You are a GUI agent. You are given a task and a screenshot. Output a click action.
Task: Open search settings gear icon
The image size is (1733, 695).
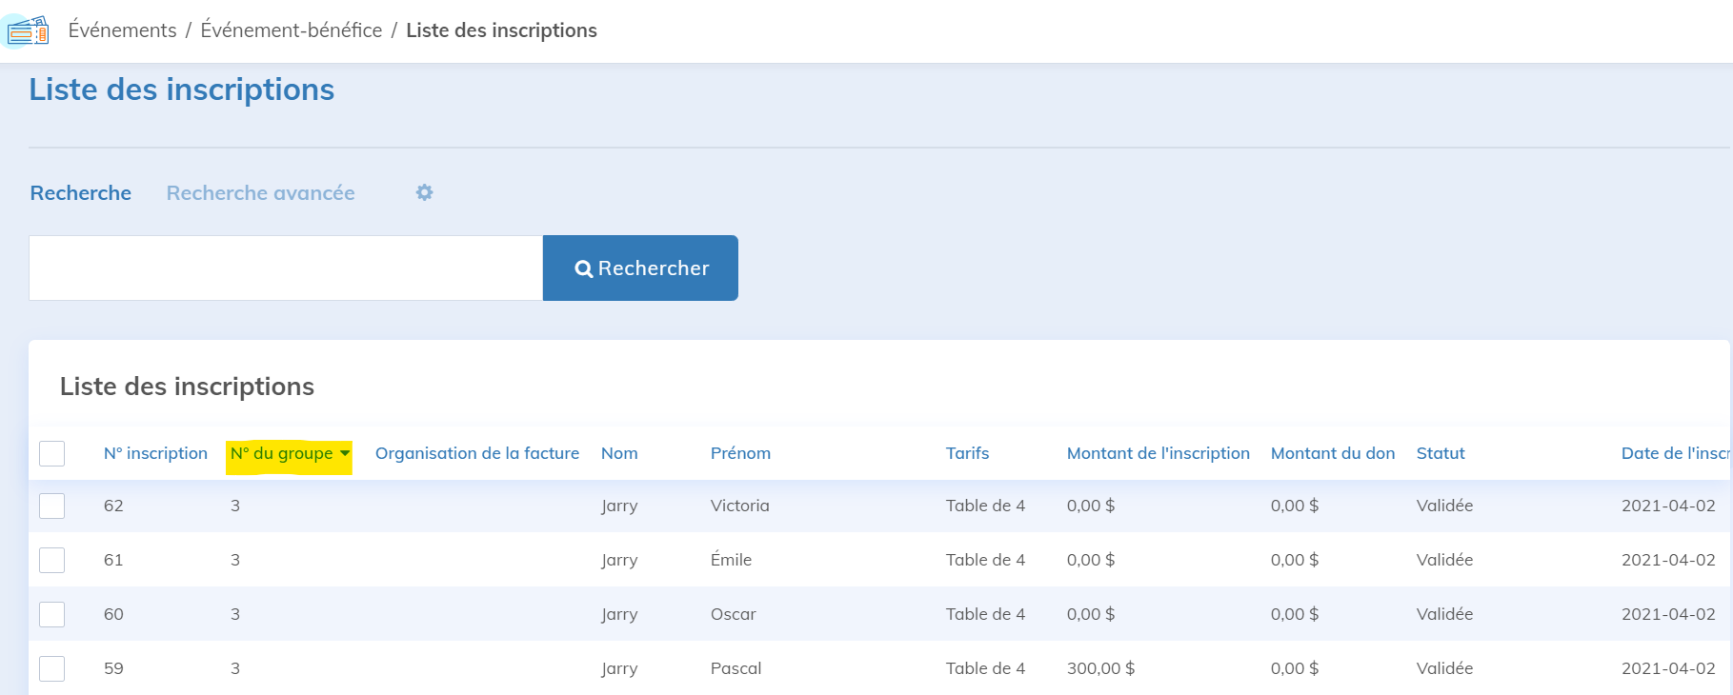pos(425,192)
